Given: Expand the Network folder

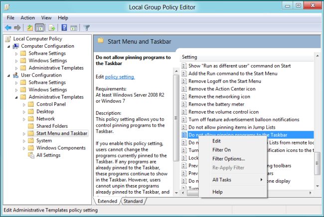Looking at the screenshot, I should click(24, 119).
